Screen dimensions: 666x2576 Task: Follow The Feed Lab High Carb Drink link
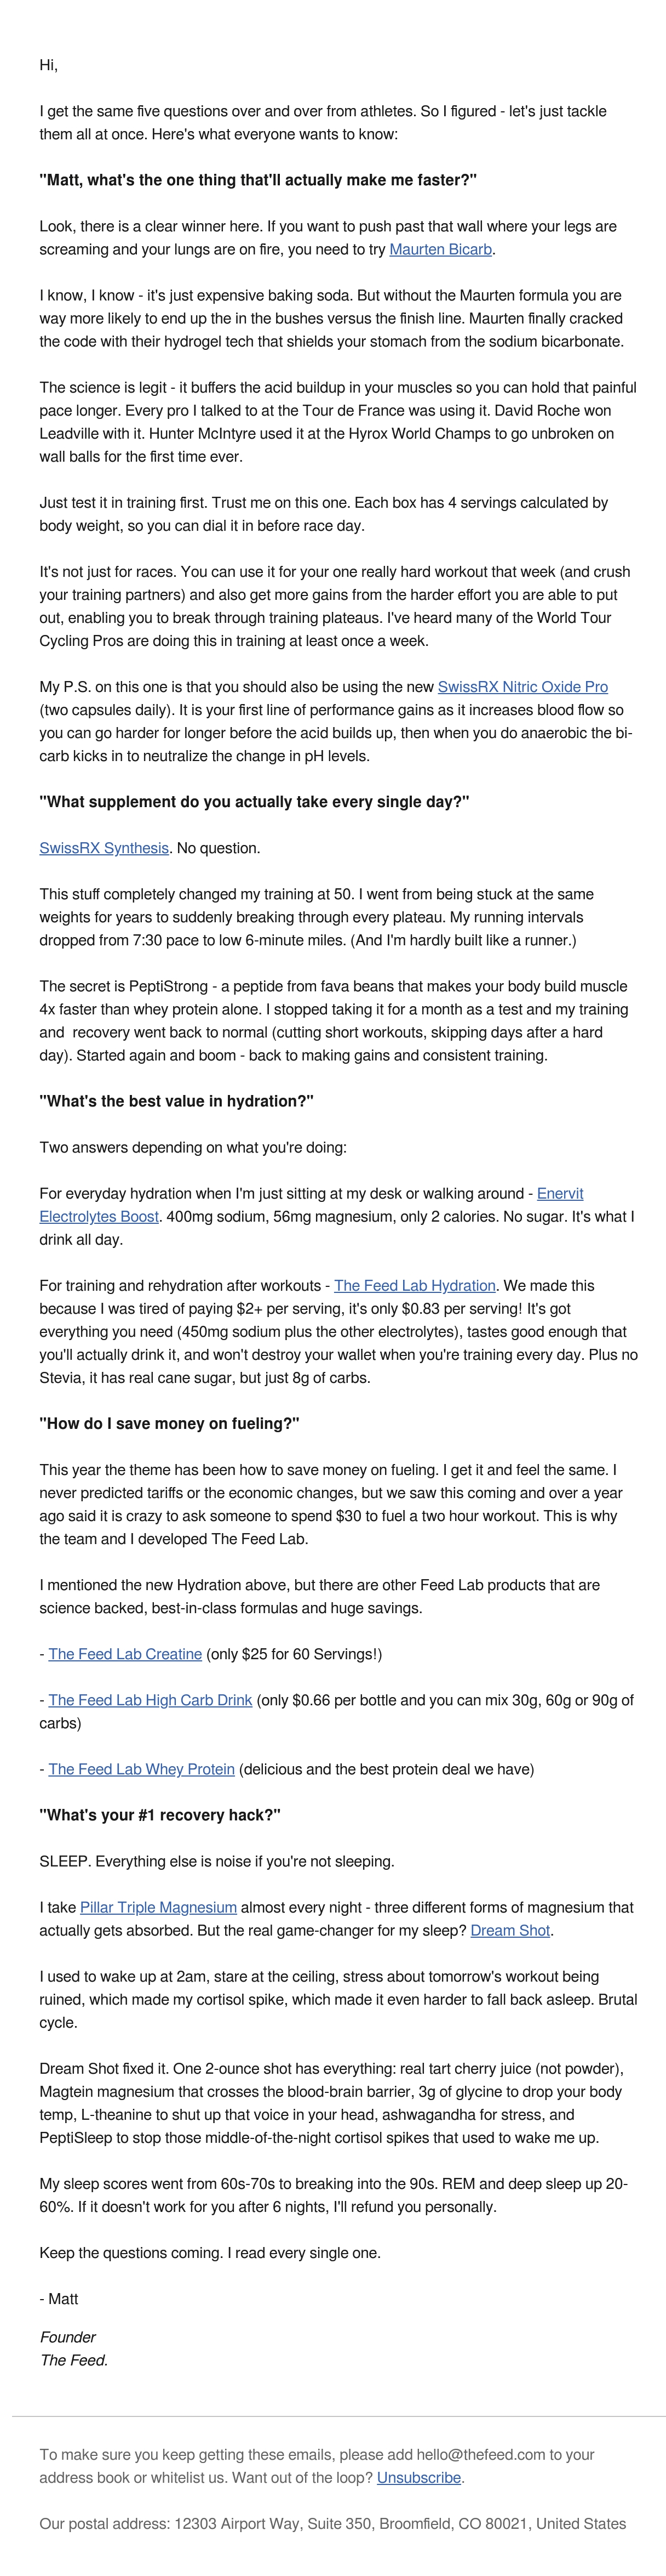pyautogui.click(x=150, y=1700)
